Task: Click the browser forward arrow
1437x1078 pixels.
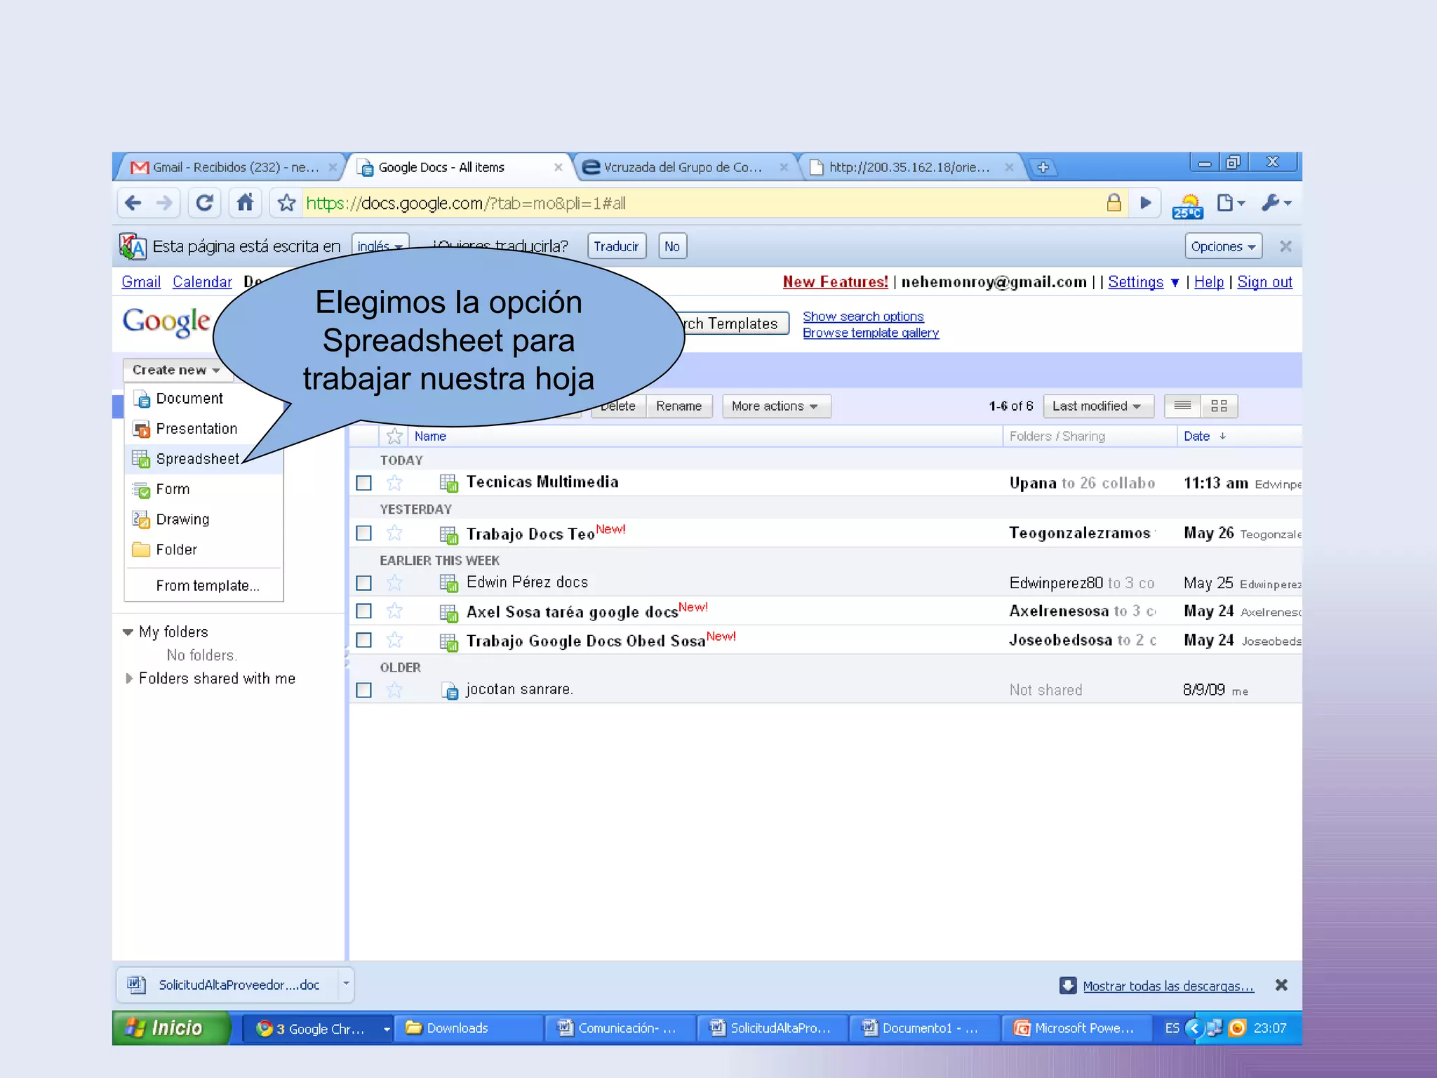Action: point(165,204)
